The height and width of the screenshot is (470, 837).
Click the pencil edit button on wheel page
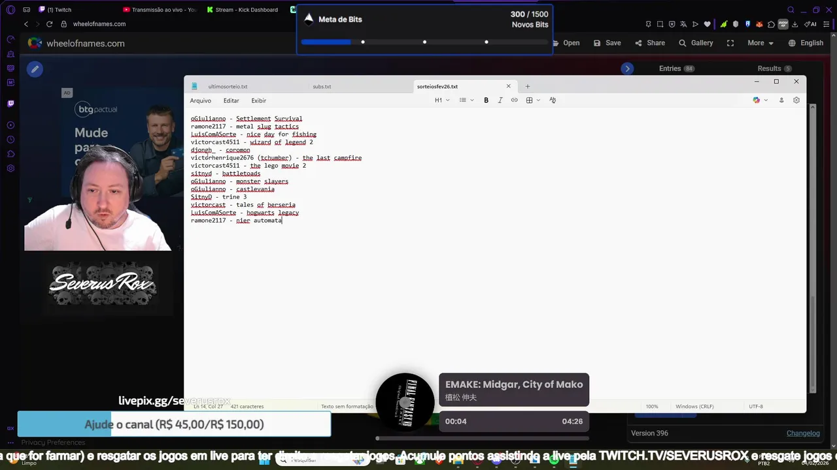coord(35,69)
